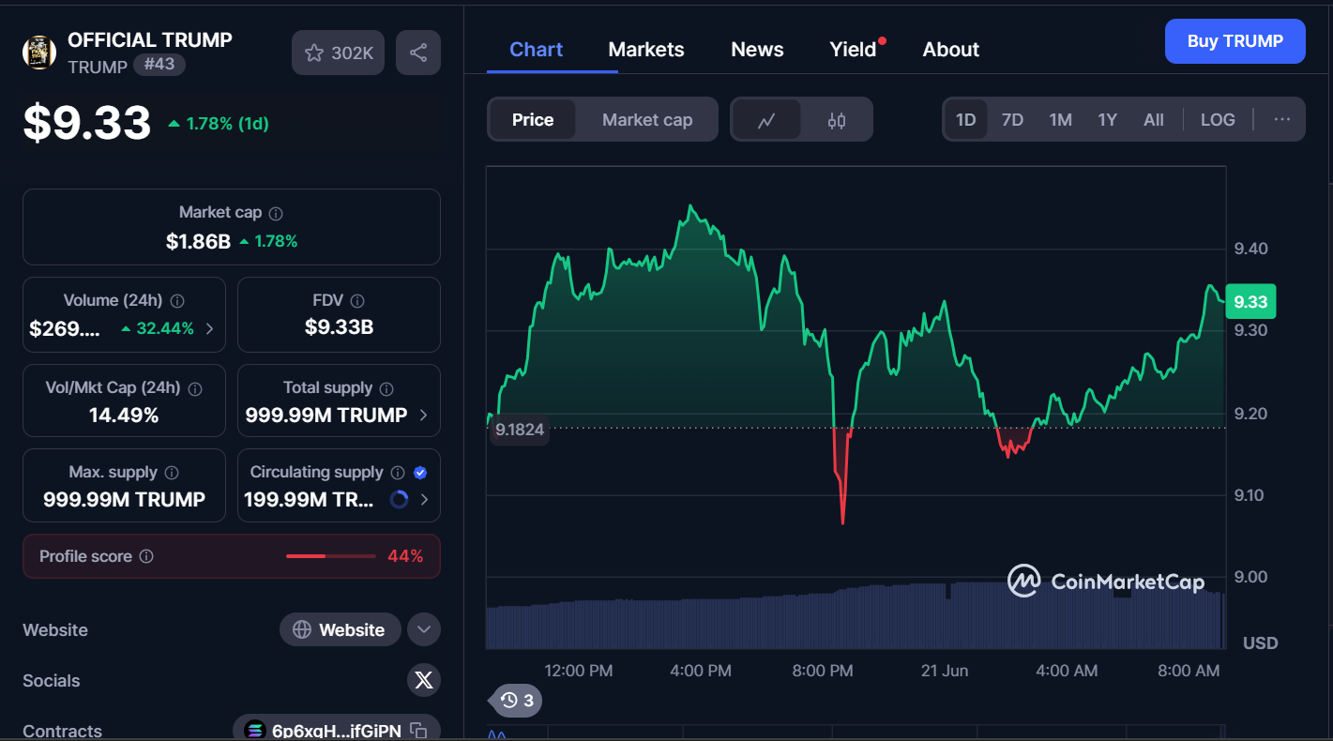Screen dimensions: 1333x741
Task: Open the three-dot more chart options
Action: [x=1282, y=119]
